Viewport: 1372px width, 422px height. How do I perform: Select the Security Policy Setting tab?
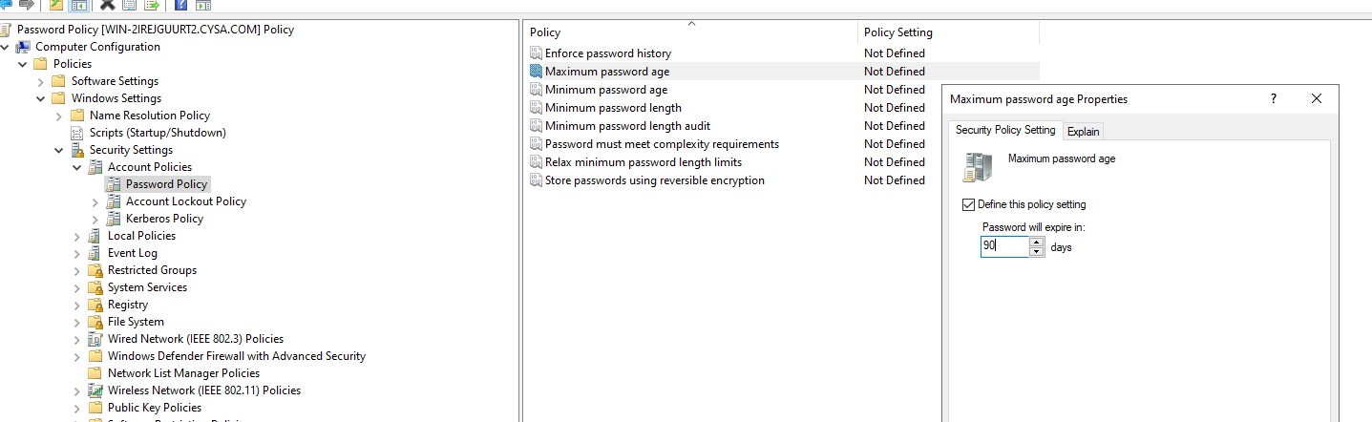coord(1005,130)
